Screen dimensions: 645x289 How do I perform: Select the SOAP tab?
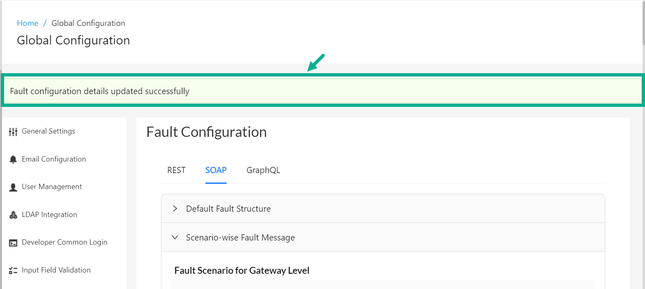point(216,170)
